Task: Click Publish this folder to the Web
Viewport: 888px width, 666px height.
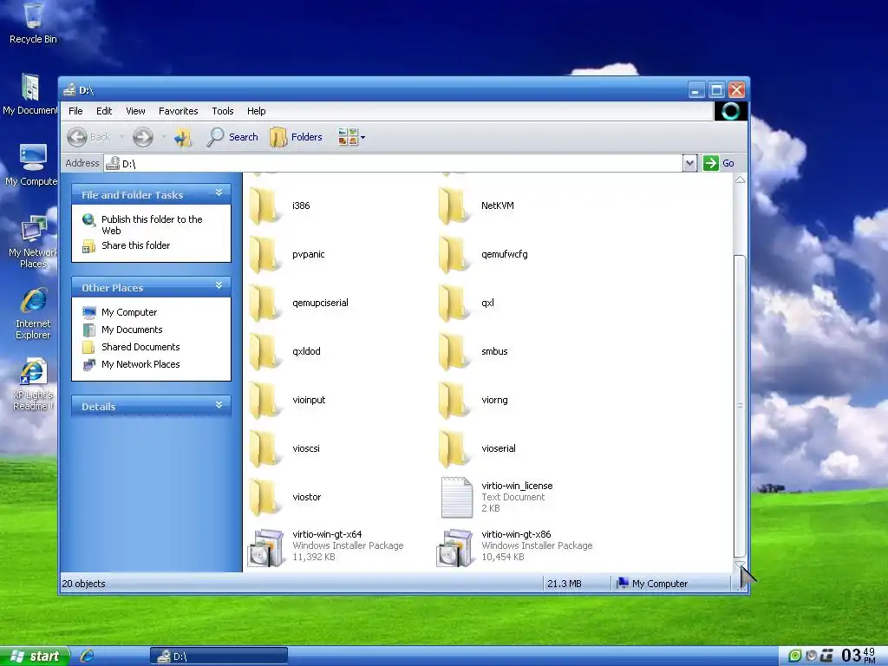Action: [x=152, y=225]
